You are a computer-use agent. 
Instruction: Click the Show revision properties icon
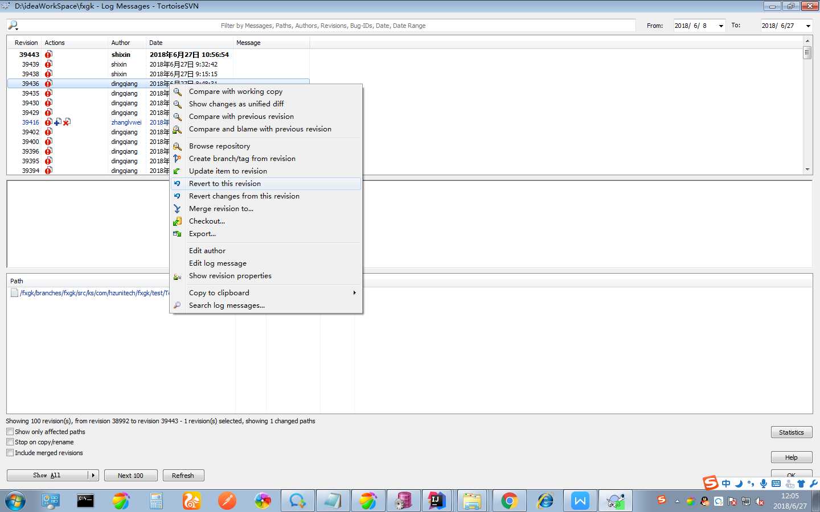178,276
